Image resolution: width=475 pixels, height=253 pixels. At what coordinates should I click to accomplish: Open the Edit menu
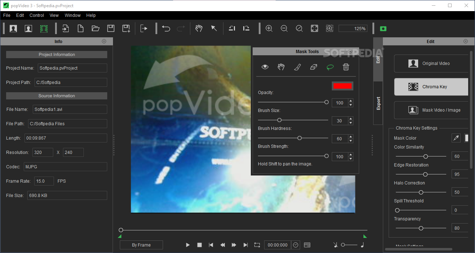(20, 15)
